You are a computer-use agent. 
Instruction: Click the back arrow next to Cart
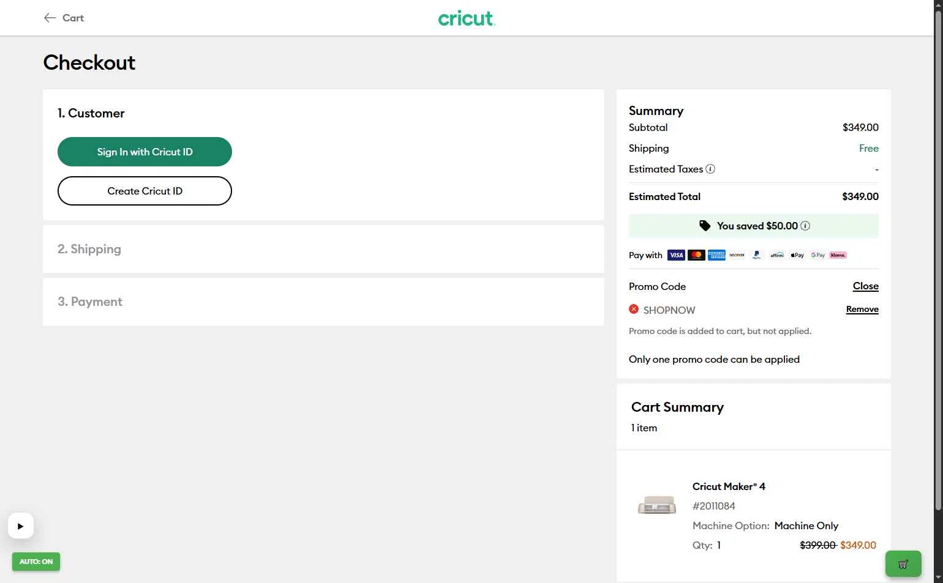point(50,18)
